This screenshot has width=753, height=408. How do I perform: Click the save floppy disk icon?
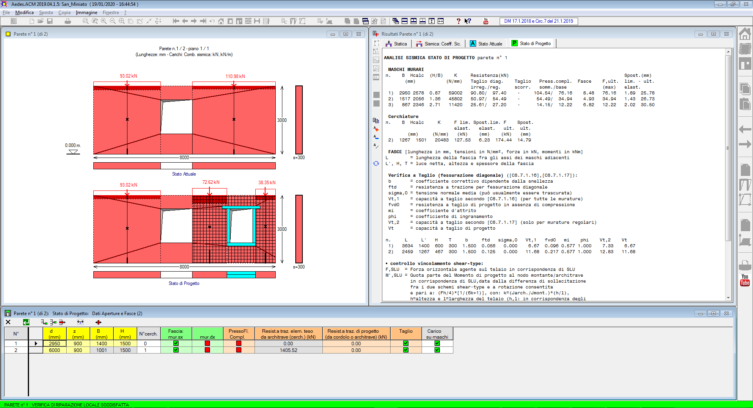50,21
